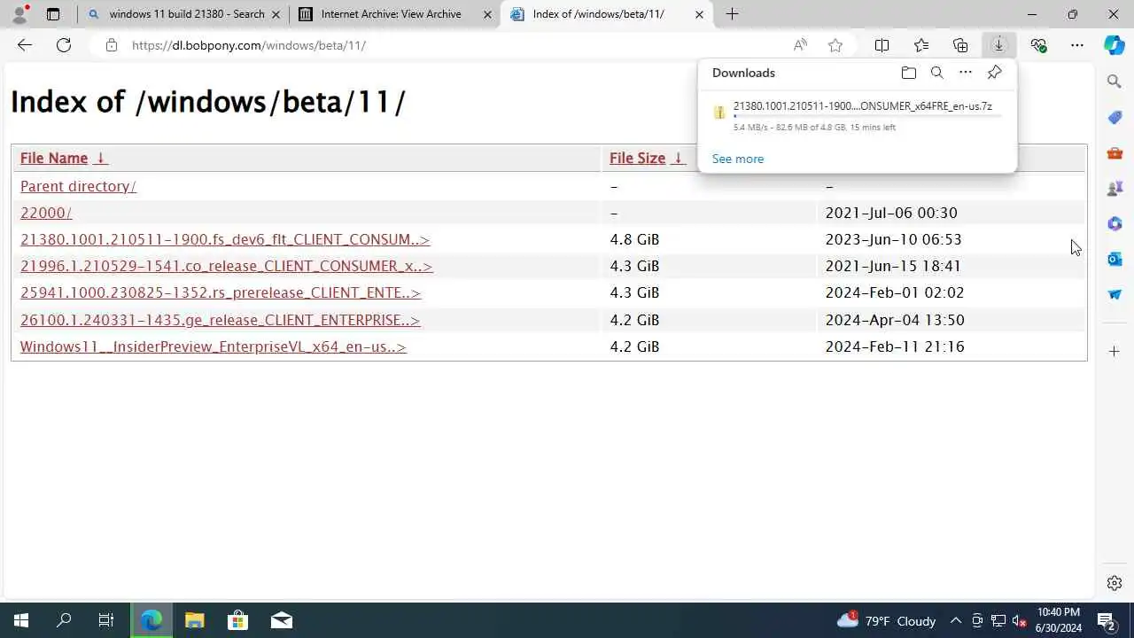Screen dimensions: 1134x638
Task: Reload the current page
Action: click(64, 45)
